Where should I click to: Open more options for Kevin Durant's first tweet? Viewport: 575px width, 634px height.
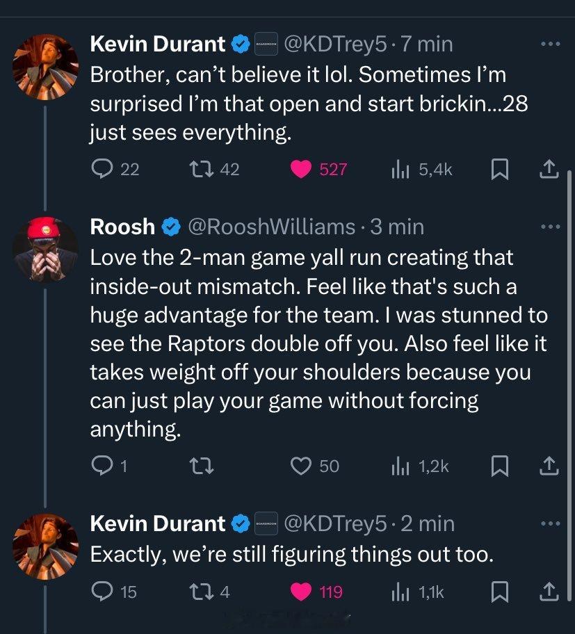[x=549, y=44]
